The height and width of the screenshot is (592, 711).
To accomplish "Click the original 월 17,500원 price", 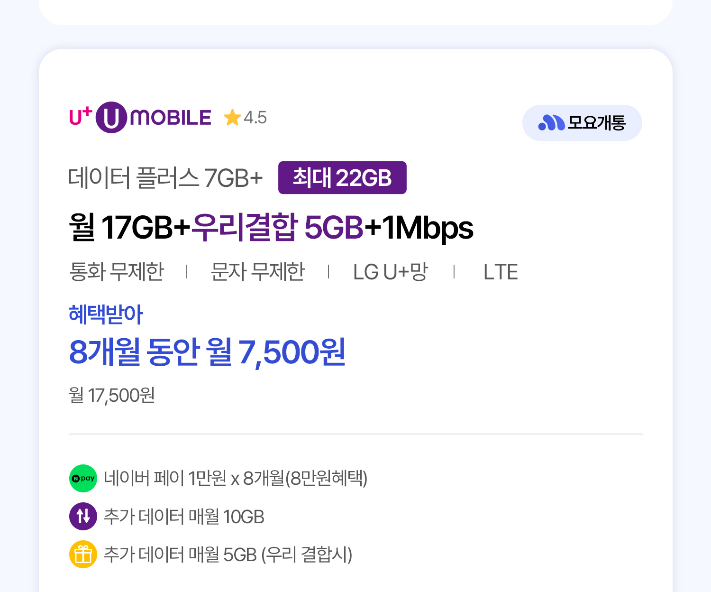I will click(112, 395).
